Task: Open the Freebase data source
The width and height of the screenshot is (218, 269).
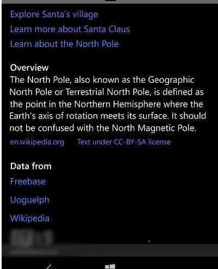Action: tap(28, 181)
